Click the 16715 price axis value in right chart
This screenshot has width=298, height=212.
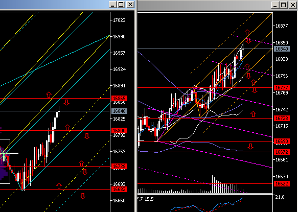[282, 126]
